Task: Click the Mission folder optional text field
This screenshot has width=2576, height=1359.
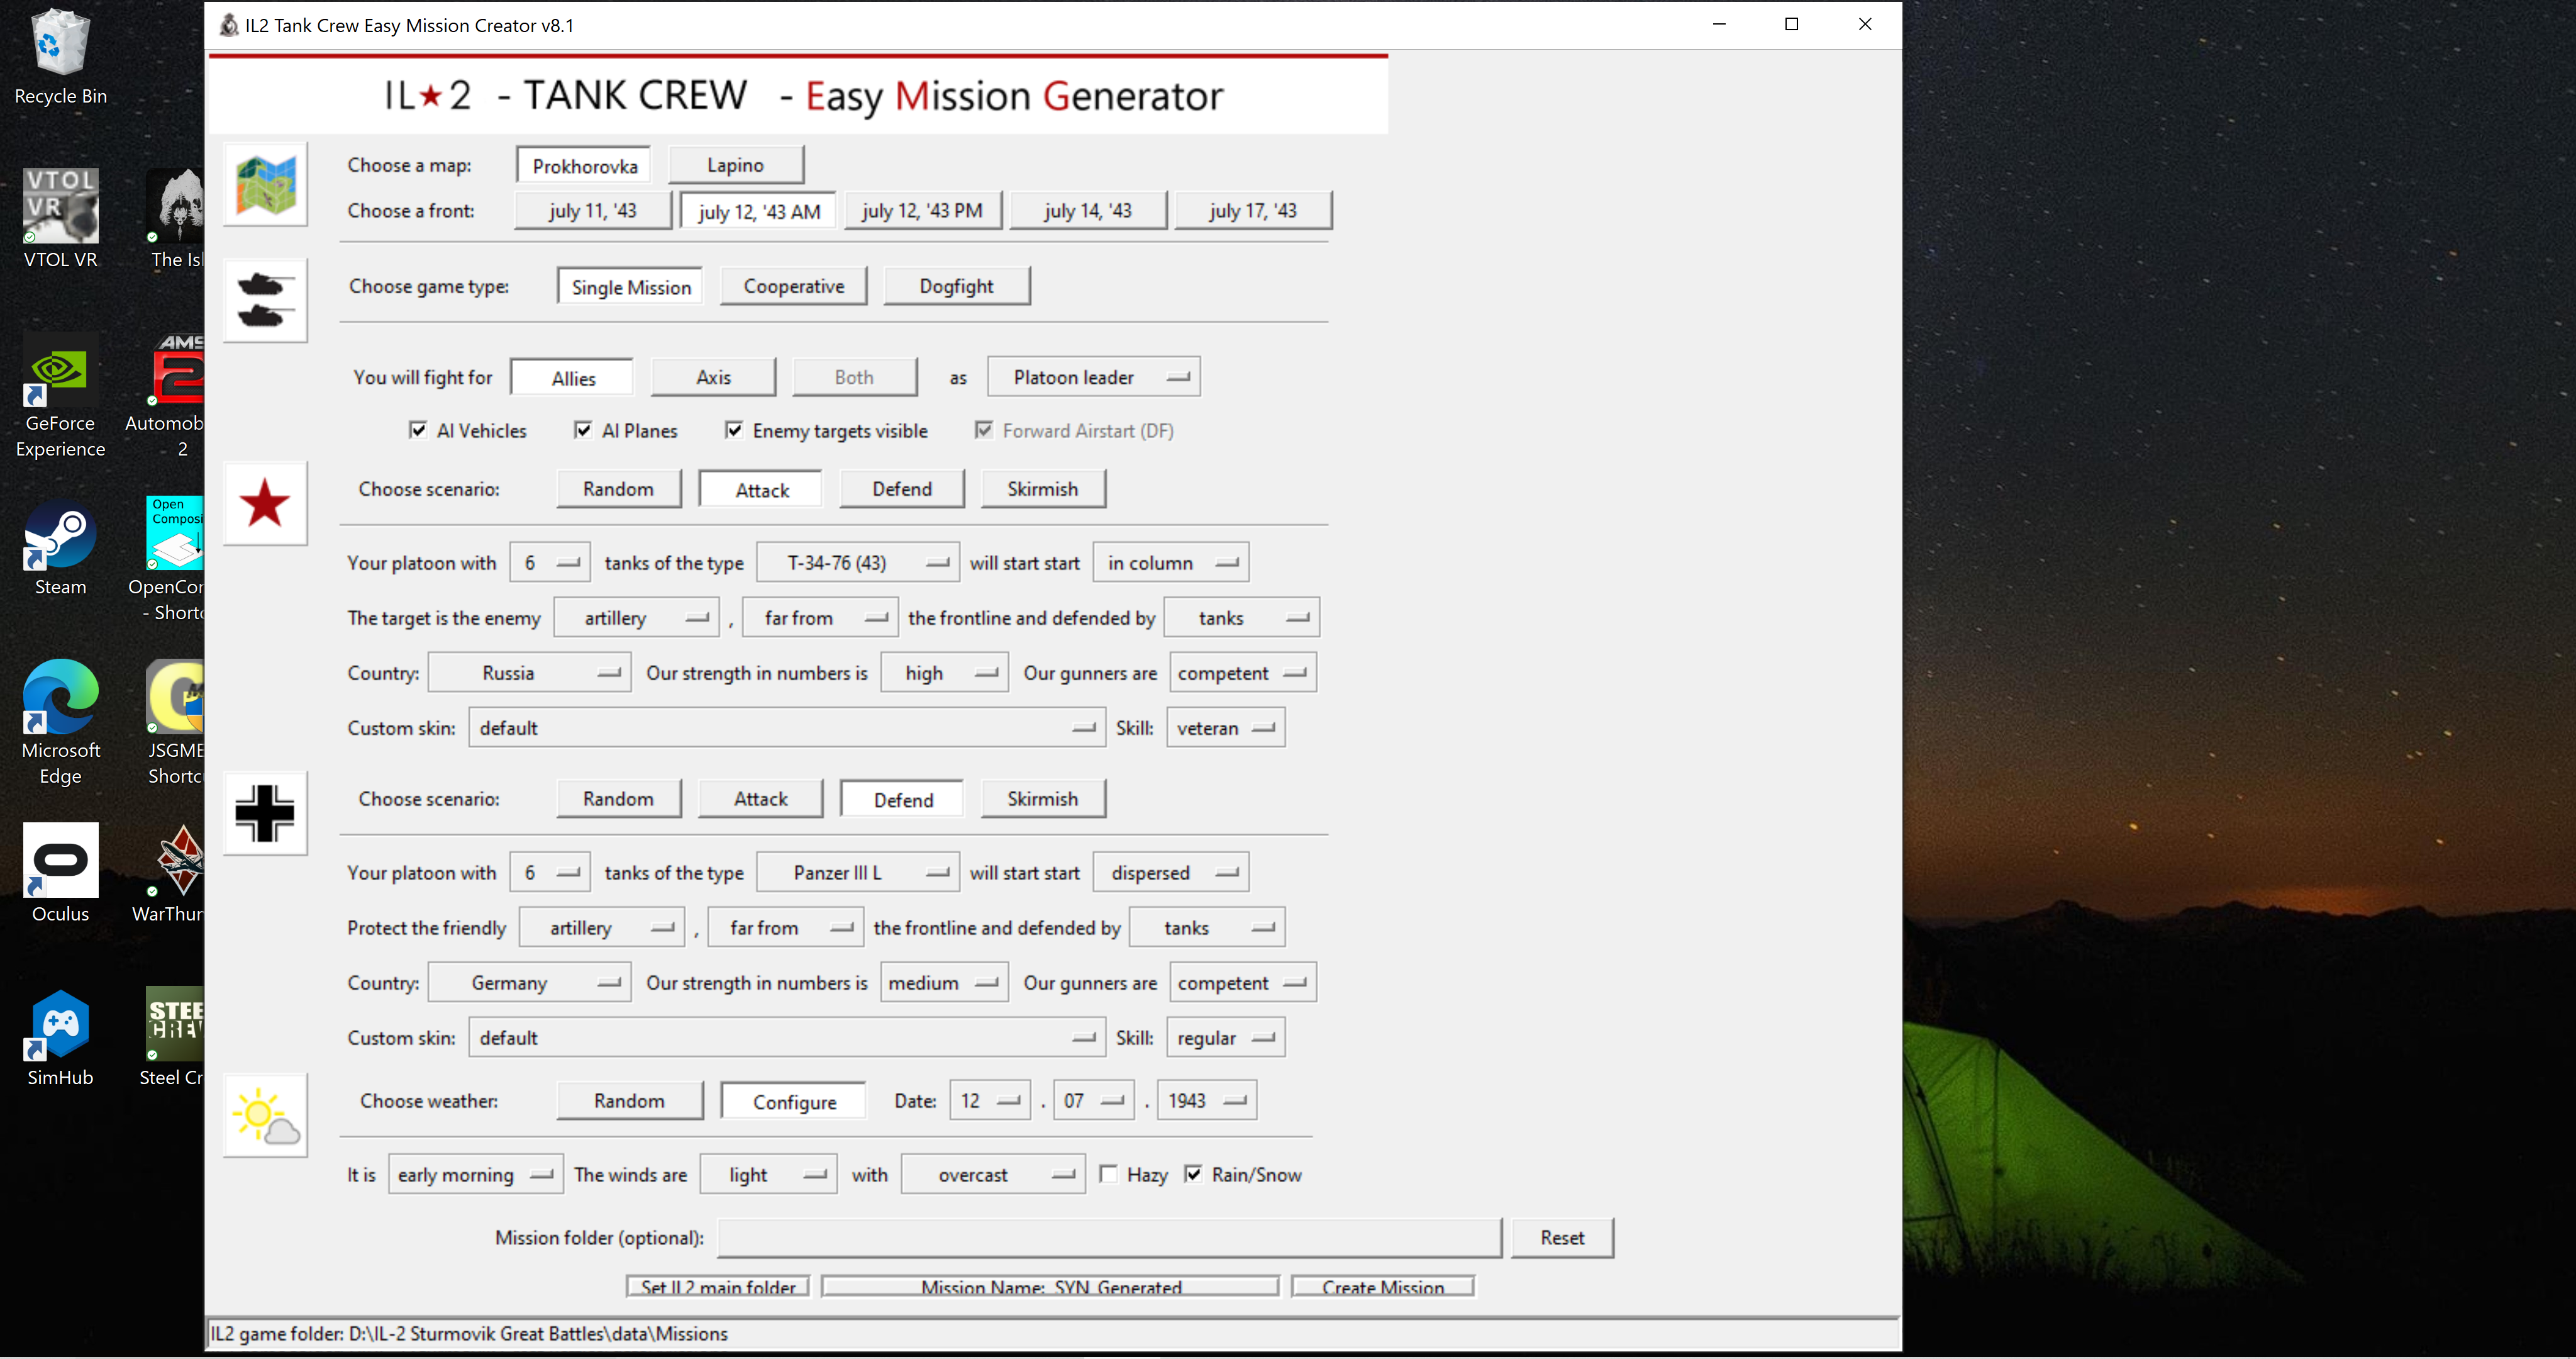Action: [1109, 1238]
